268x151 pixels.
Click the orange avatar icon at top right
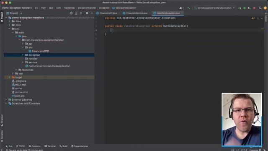[x=265, y=8]
